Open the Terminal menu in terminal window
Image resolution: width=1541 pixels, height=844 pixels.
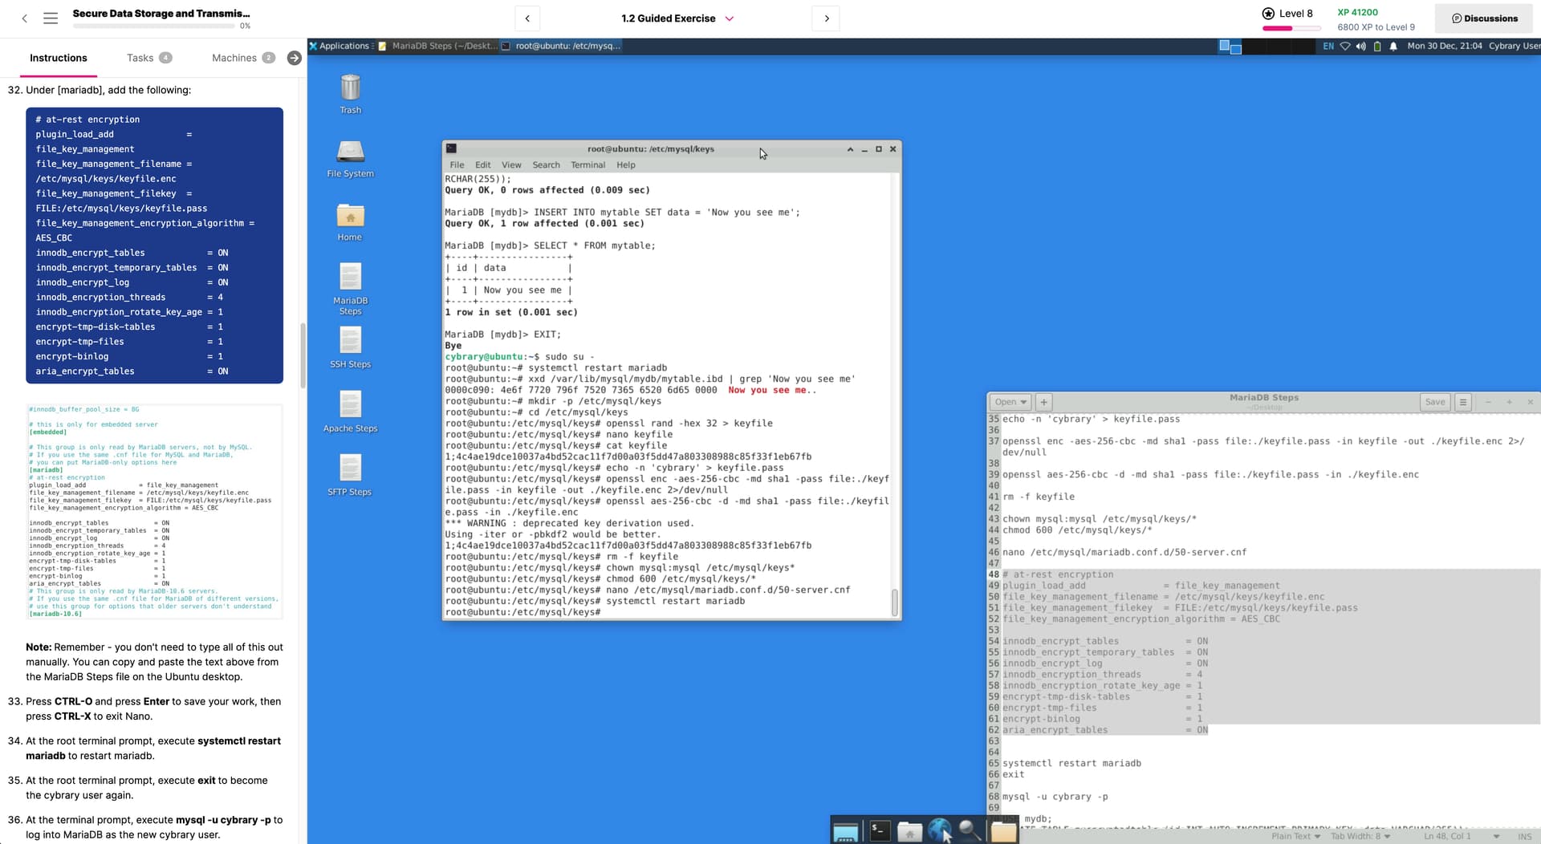point(588,165)
